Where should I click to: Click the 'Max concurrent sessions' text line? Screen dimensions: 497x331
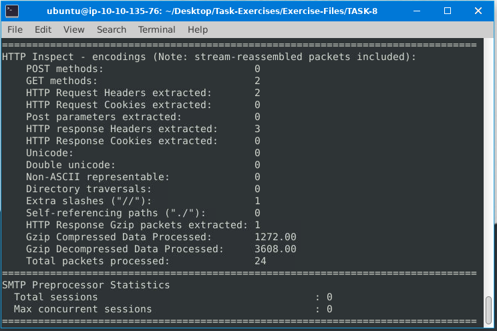coord(83,309)
